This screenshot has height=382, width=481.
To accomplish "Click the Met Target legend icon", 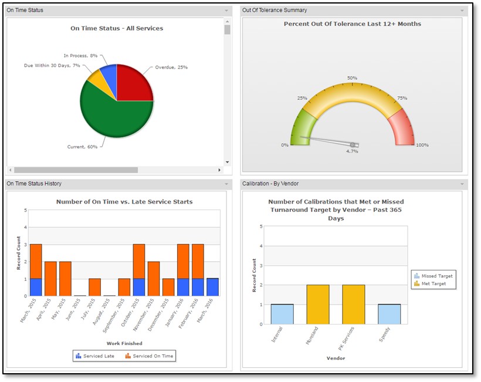I will 416,283.
